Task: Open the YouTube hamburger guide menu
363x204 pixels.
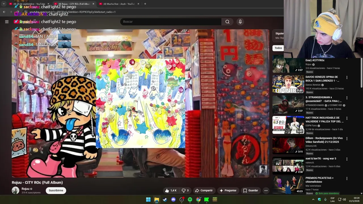Action: (x=7, y=22)
